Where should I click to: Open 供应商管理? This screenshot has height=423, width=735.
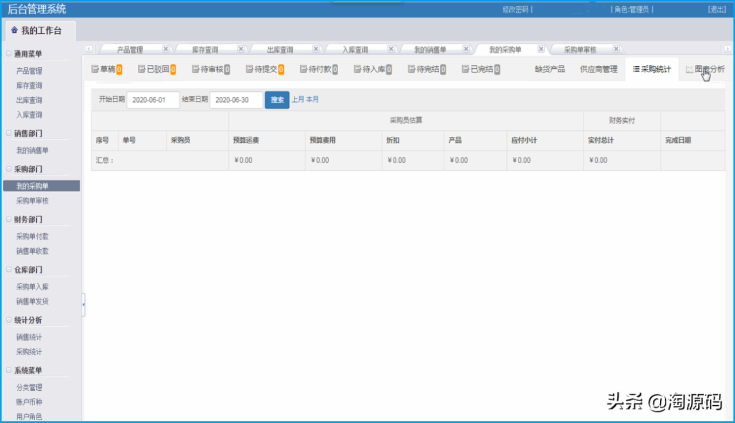598,69
